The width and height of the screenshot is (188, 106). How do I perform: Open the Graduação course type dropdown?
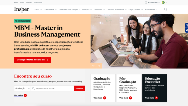click(x=22, y=88)
